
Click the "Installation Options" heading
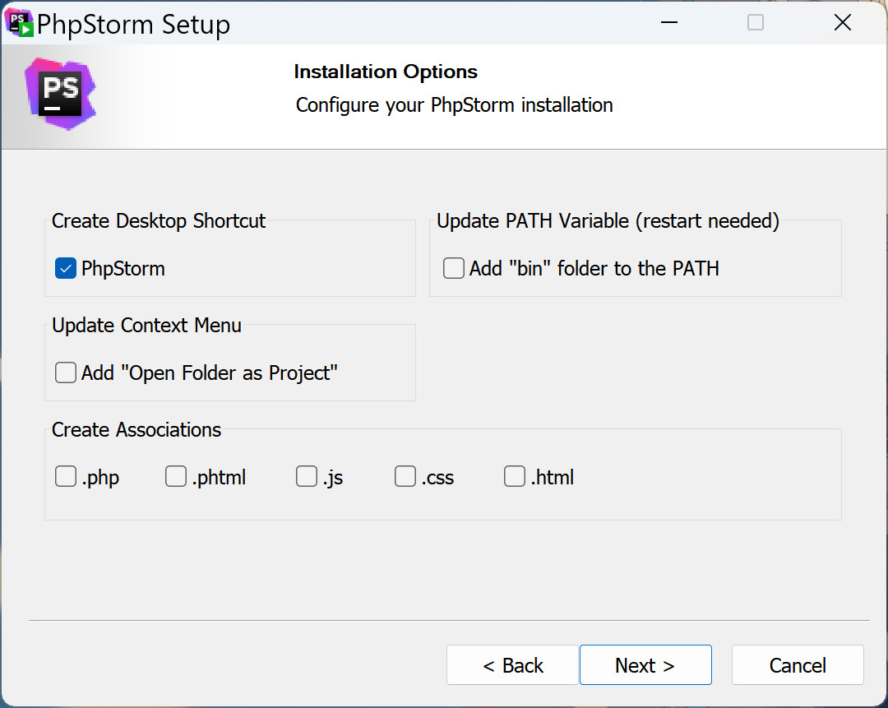click(x=386, y=72)
